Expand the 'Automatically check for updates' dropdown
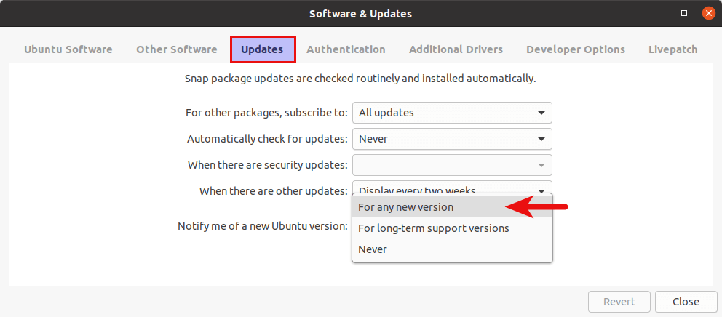 pyautogui.click(x=451, y=139)
